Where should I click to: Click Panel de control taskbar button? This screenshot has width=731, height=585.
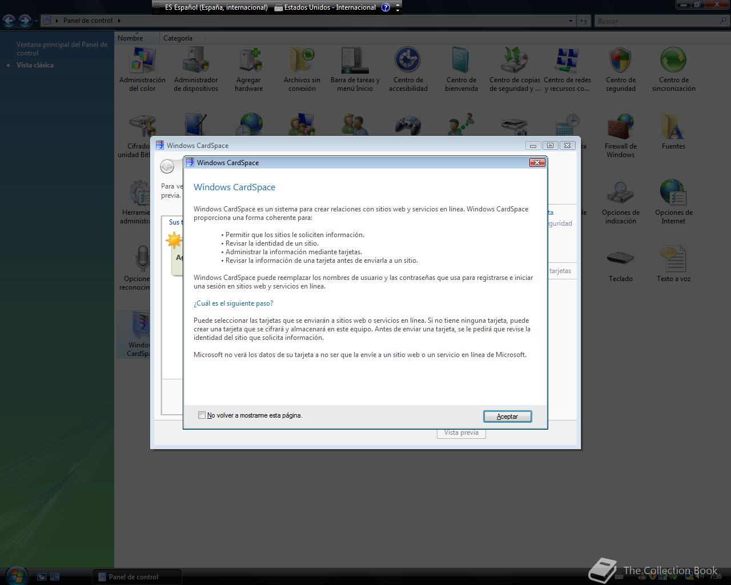pyautogui.click(x=137, y=576)
